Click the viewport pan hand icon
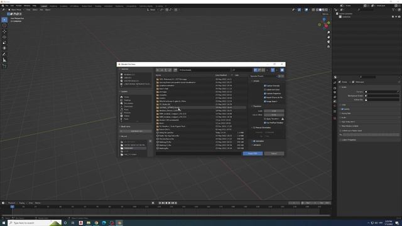402x226 pixels. (x=329, y=37)
